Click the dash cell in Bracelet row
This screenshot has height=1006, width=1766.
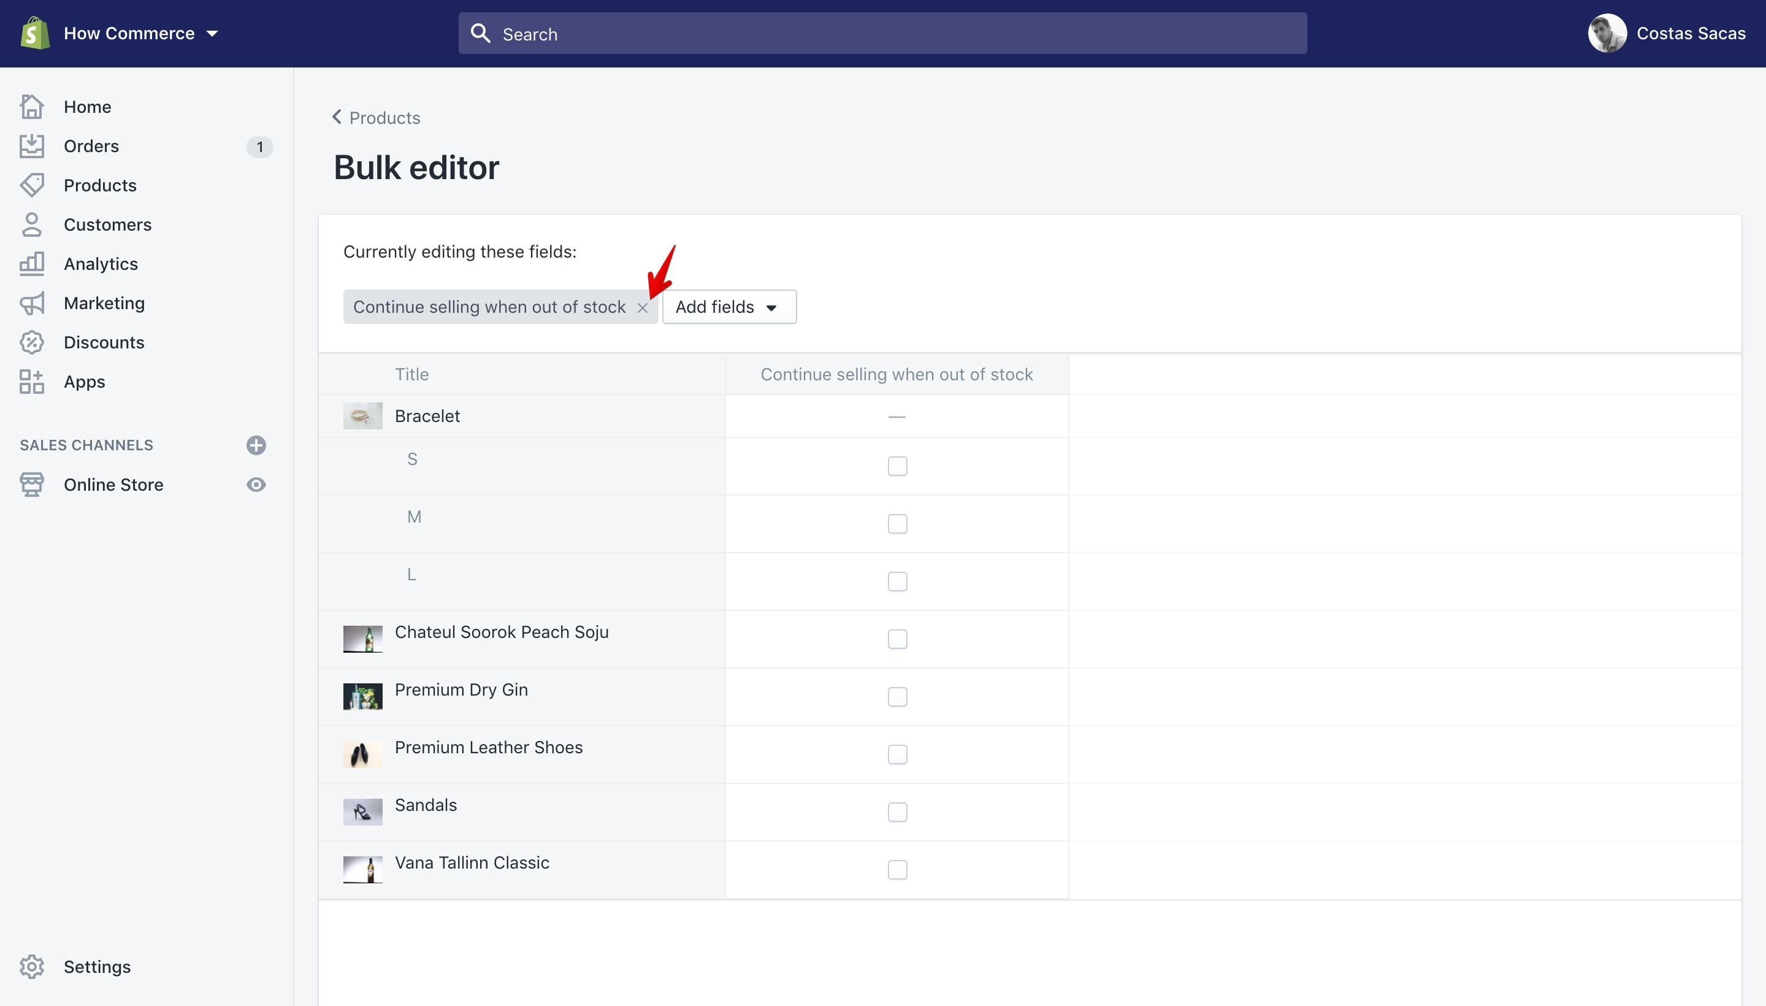coord(896,417)
